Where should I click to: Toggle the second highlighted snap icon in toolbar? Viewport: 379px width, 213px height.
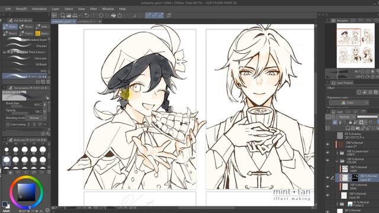155,15
